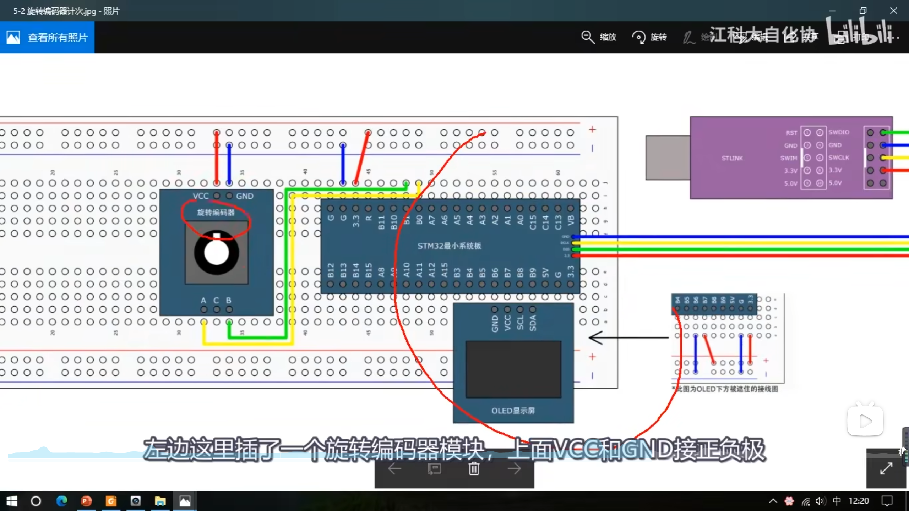Viewport: 909px width, 511px height.
Task: Go to next photo arrow
Action: [514, 469]
